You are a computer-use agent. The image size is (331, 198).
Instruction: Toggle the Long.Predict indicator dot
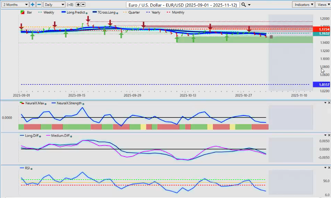[x=87, y=13]
